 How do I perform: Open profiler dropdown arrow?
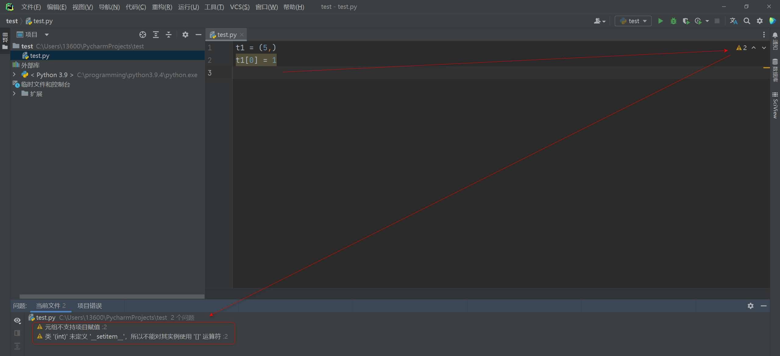[x=707, y=21]
